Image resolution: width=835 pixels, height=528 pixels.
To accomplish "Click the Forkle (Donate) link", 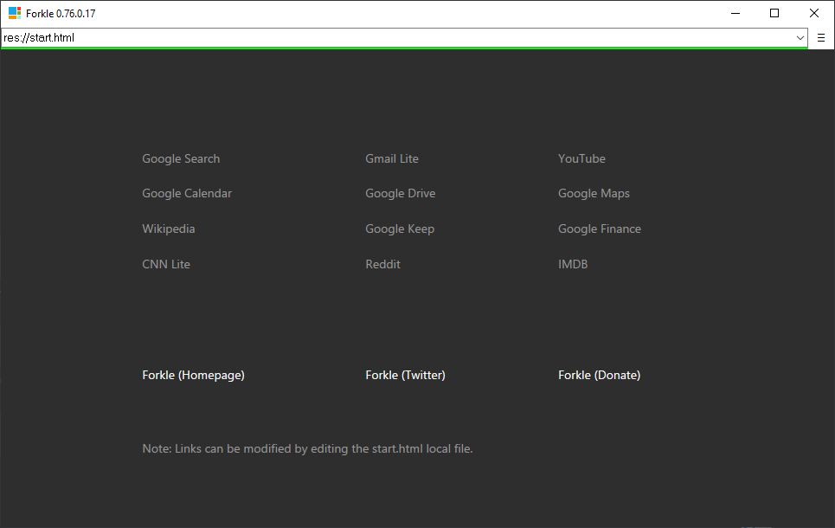I will click(x=599, y=375).
